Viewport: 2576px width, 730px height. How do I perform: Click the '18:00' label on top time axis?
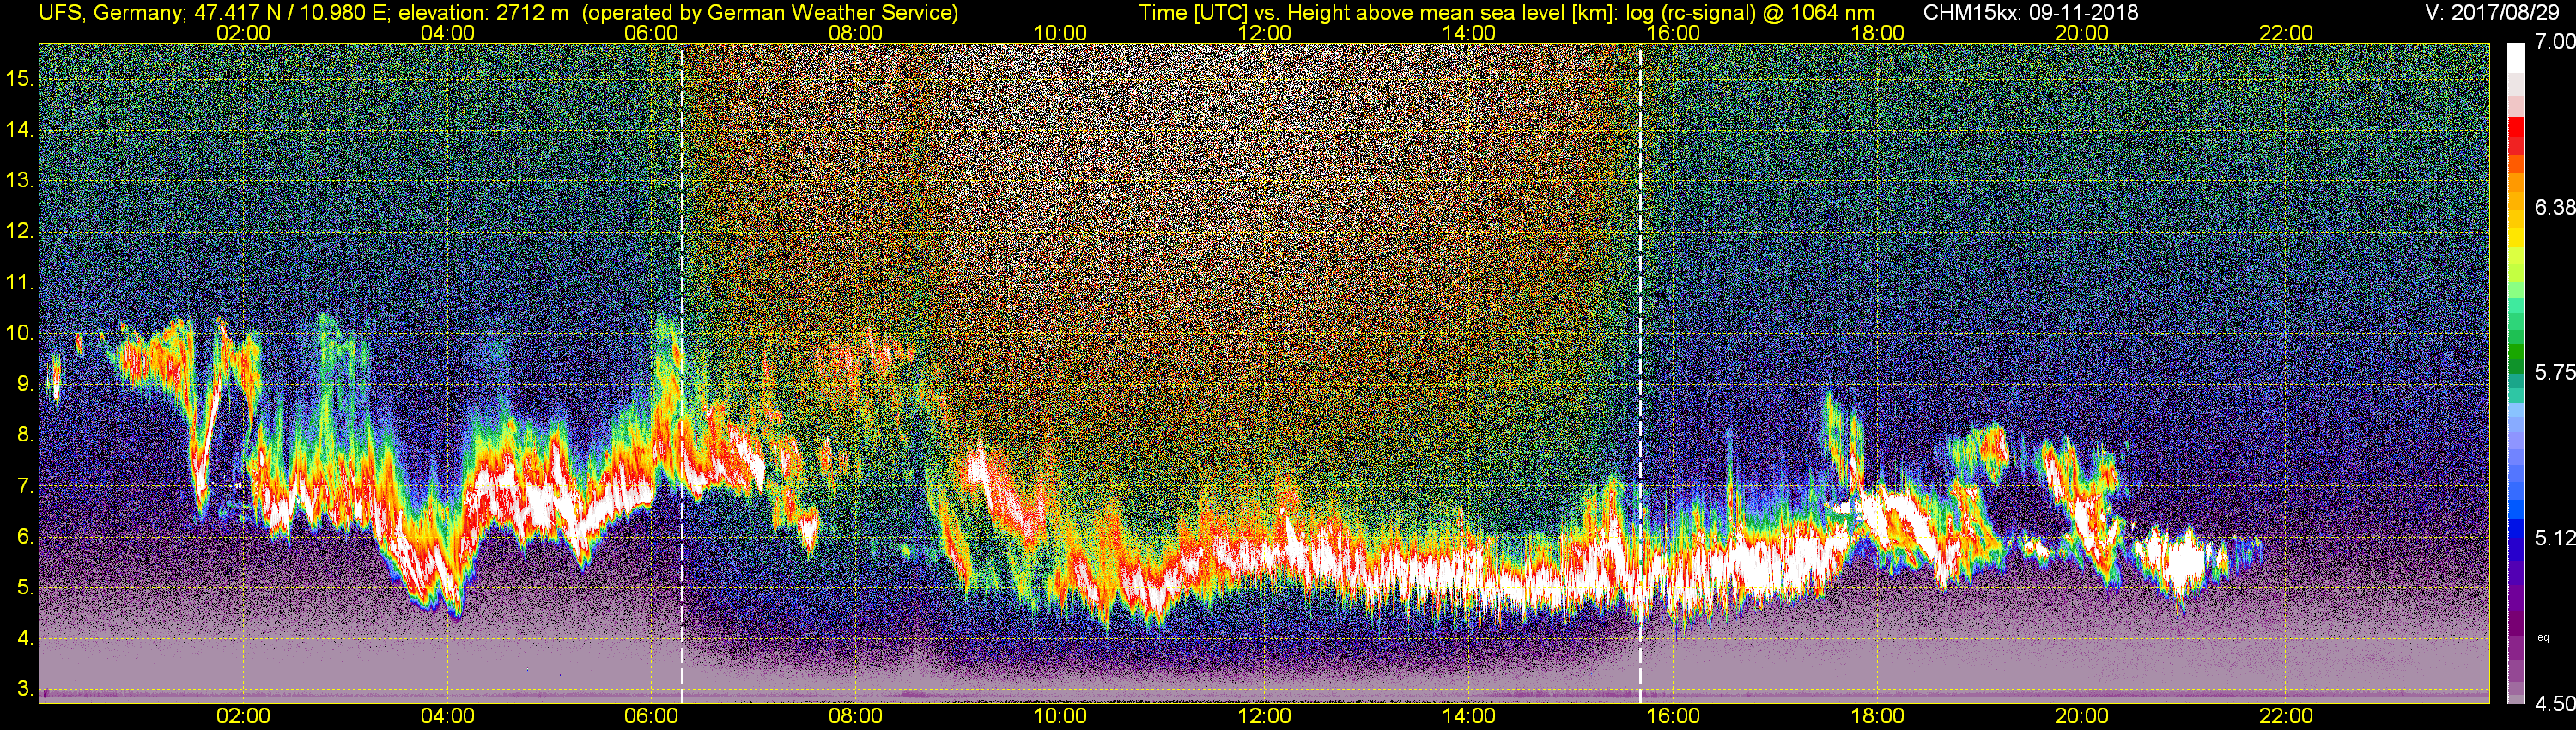tap(1877, 33)
